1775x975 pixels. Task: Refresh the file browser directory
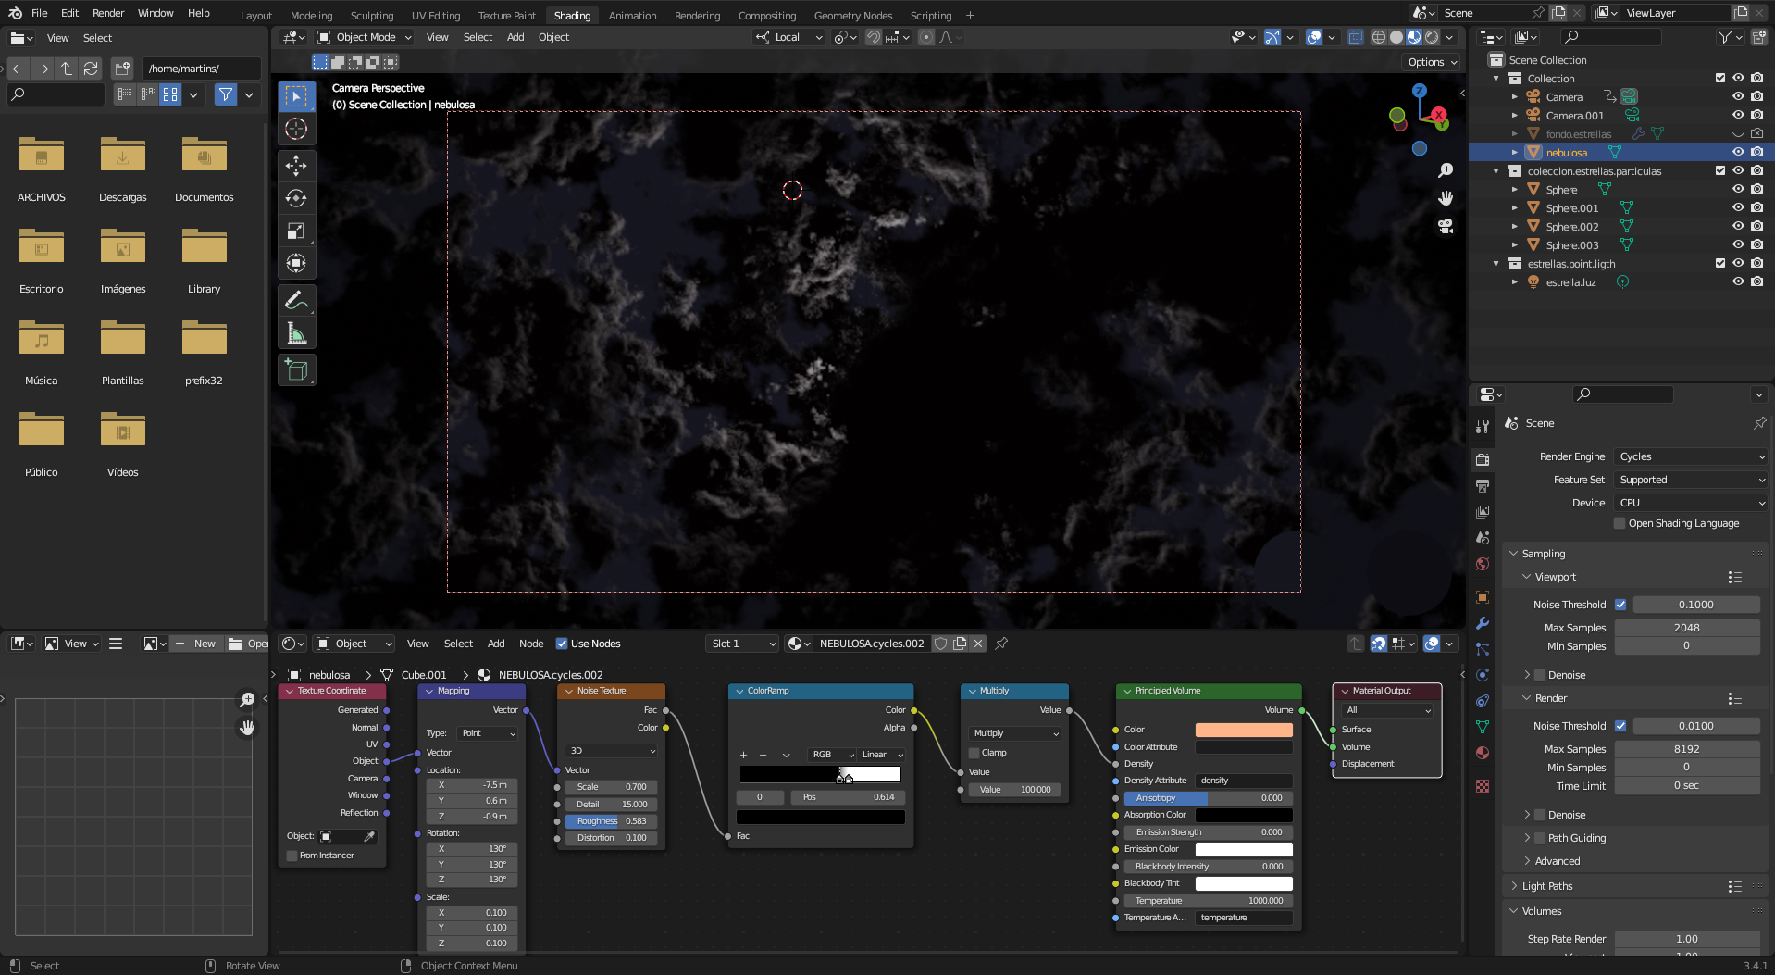coord(91,69)
